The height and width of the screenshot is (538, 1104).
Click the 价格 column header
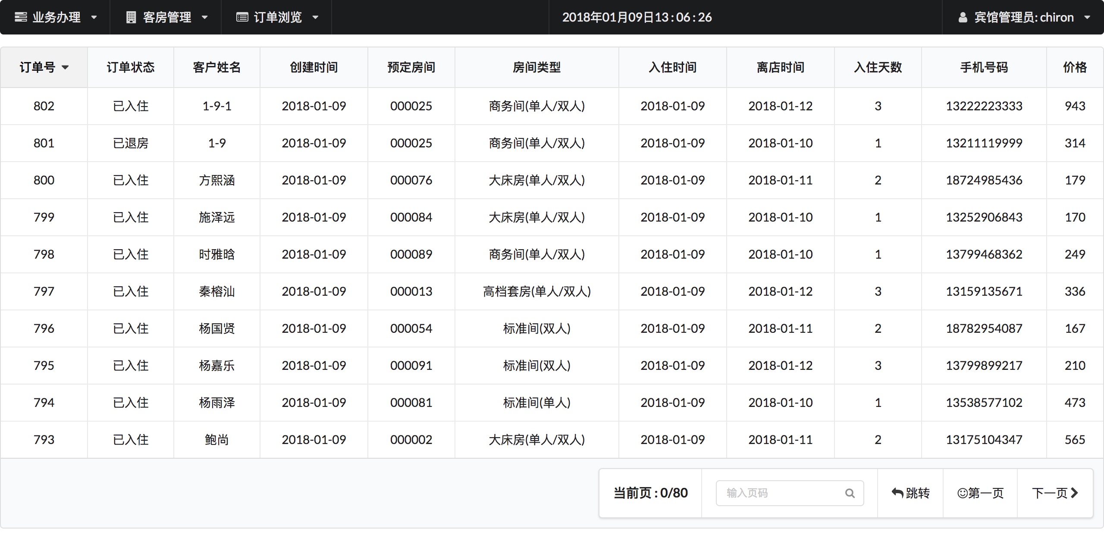[x=1074, y=67]
